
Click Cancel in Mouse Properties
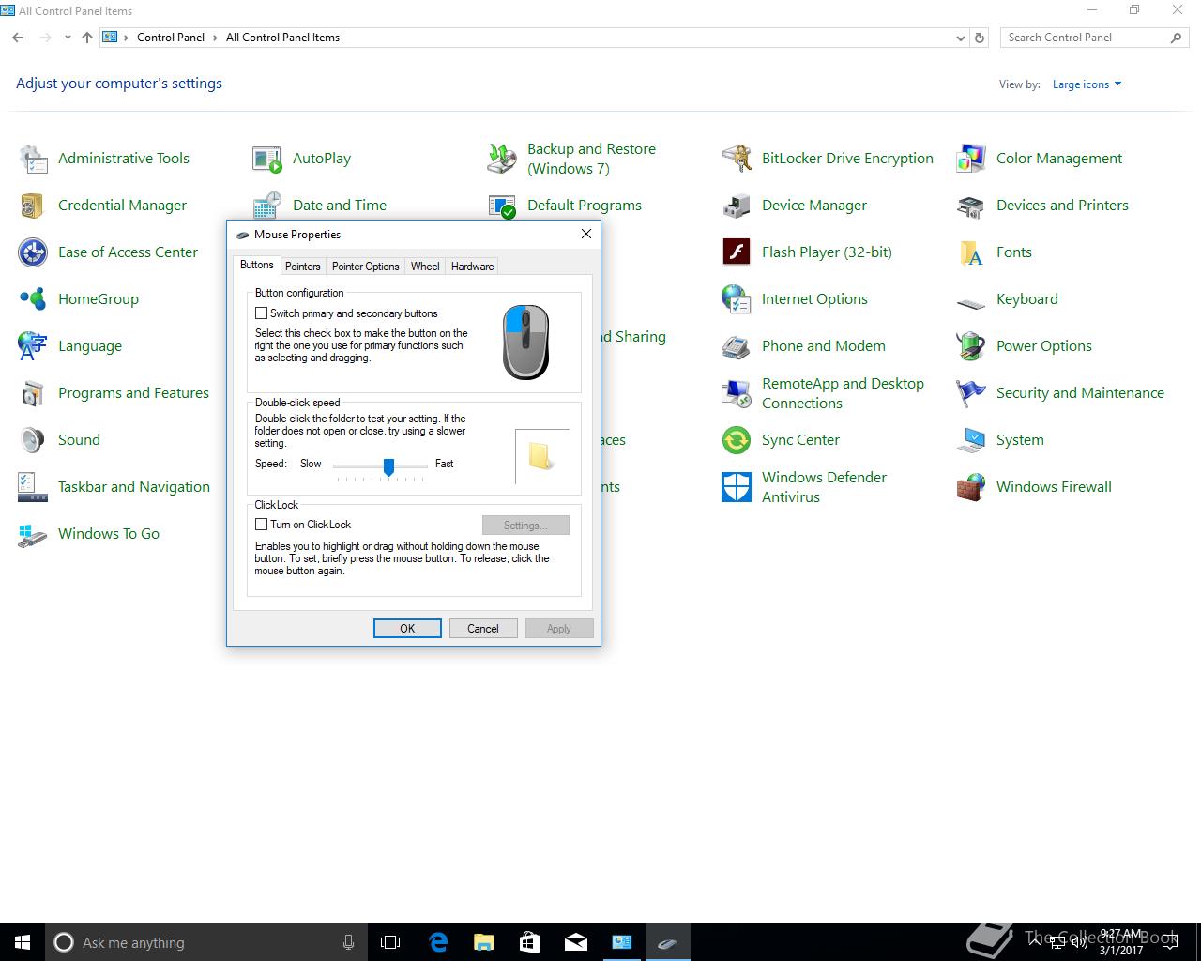point(483,629)
